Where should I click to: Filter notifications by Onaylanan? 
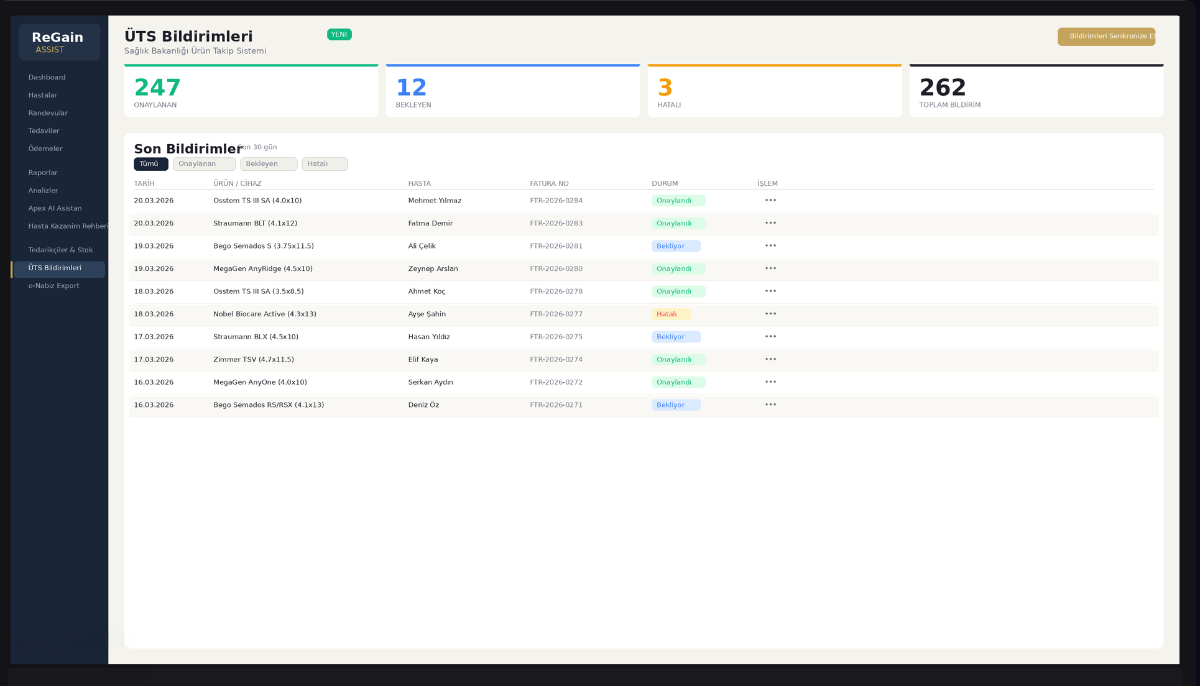coord(204,164)
